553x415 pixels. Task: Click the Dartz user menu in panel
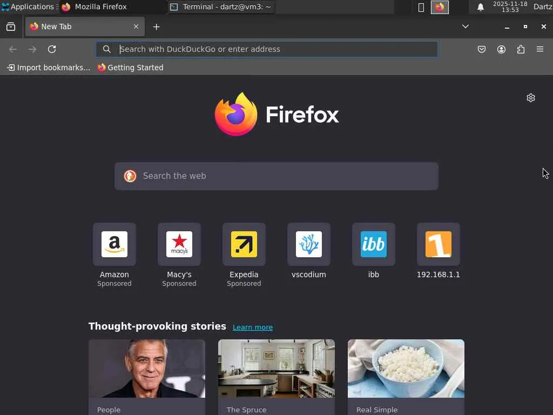(x=543, y=6)
